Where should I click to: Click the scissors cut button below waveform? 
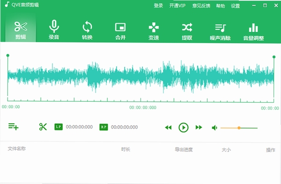coord(43,127)
